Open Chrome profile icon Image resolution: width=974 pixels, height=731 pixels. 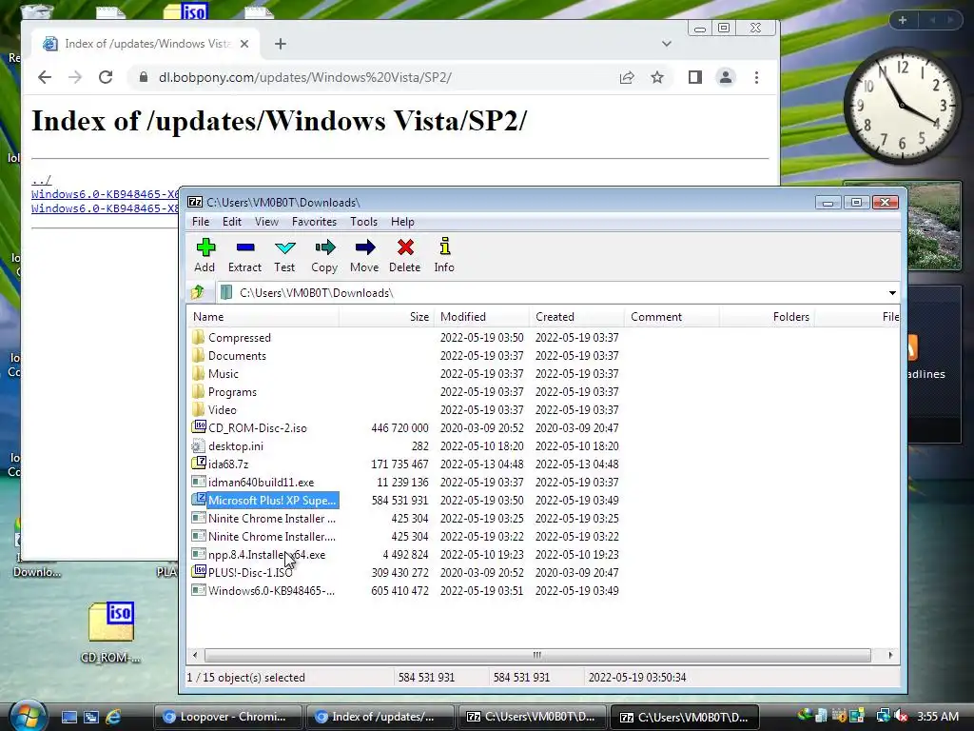pos(726,77)
